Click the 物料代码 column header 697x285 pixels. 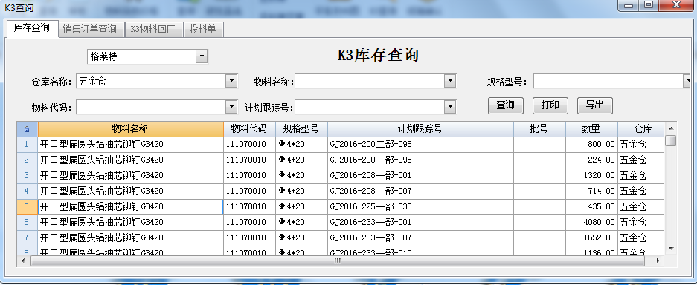tap(249, 129)
